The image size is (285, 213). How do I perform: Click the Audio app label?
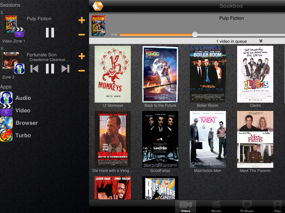(23, 98)
